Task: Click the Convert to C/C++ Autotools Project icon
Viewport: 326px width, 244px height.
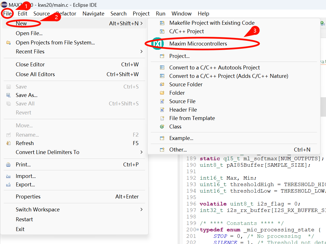Action: pyautogui.click(x=162, y=67)
